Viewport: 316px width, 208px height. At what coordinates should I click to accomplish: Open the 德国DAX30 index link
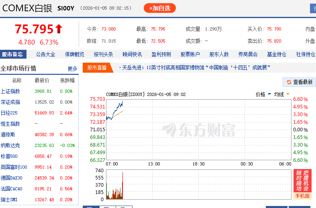11,178
